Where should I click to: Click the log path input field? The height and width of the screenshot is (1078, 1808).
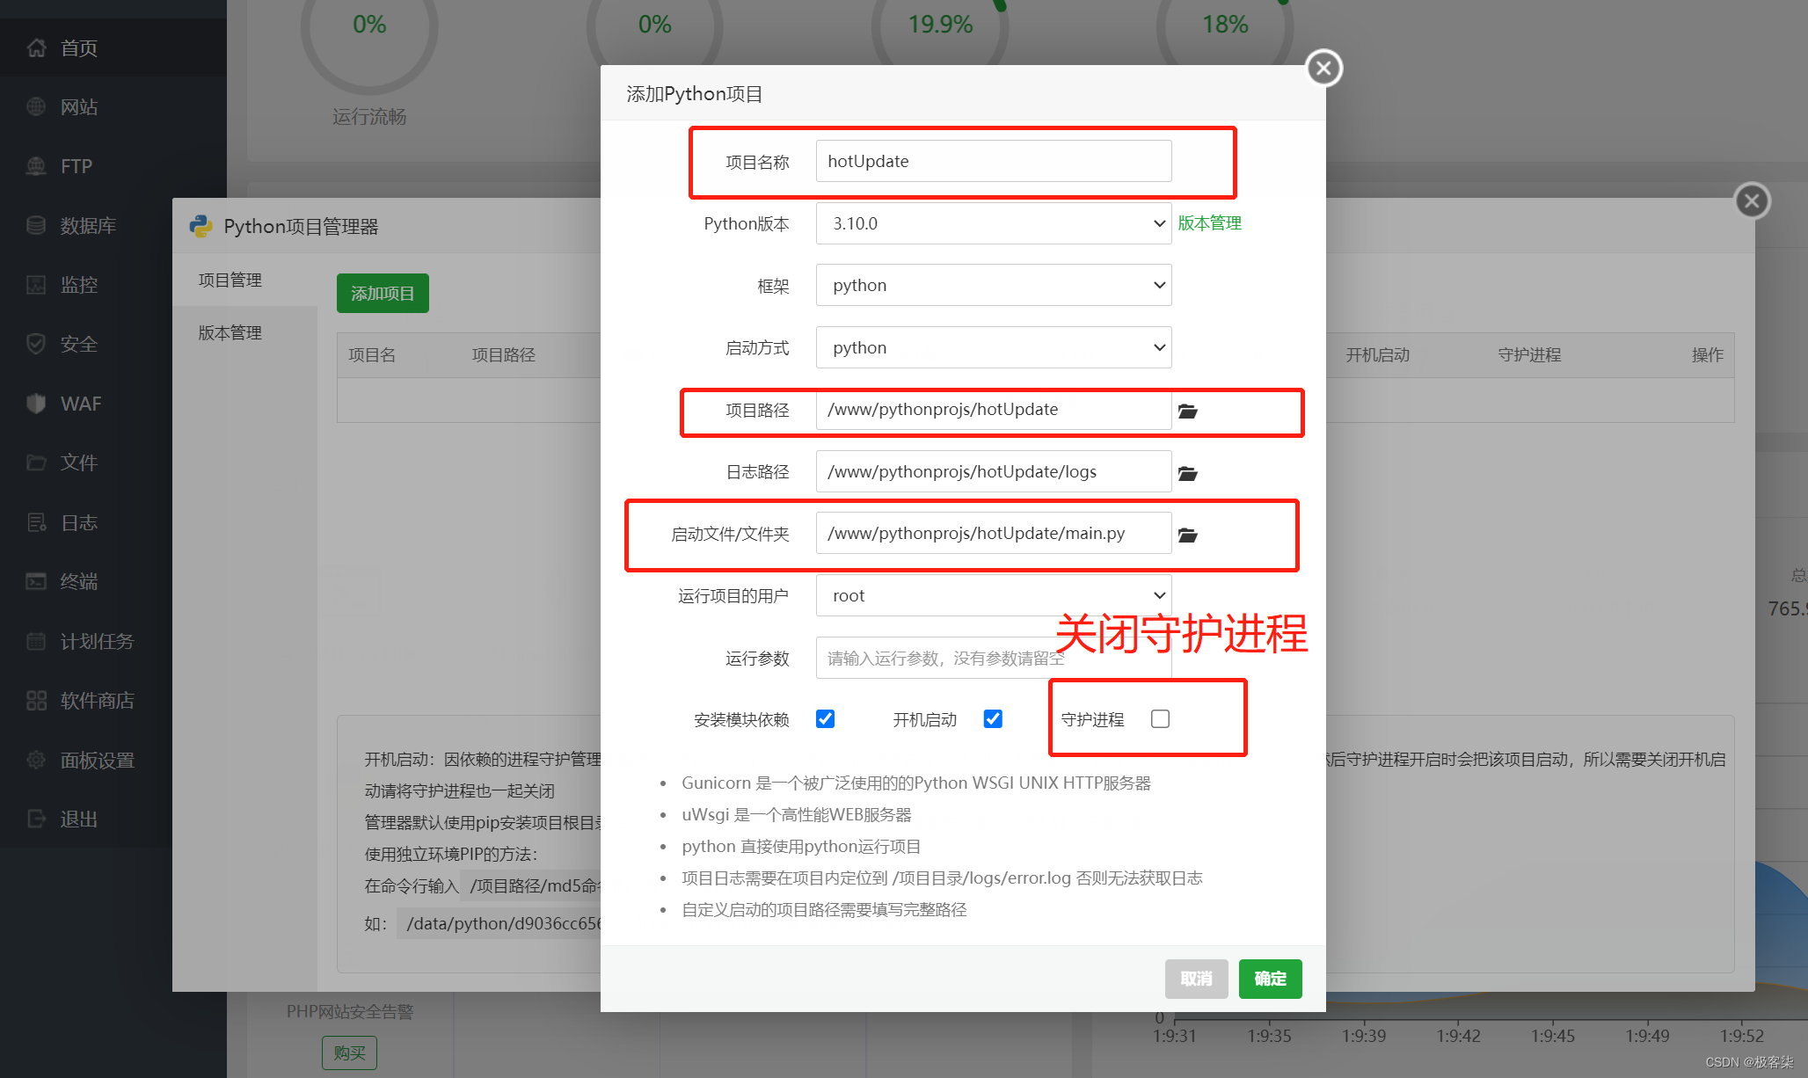pos(994,471)
